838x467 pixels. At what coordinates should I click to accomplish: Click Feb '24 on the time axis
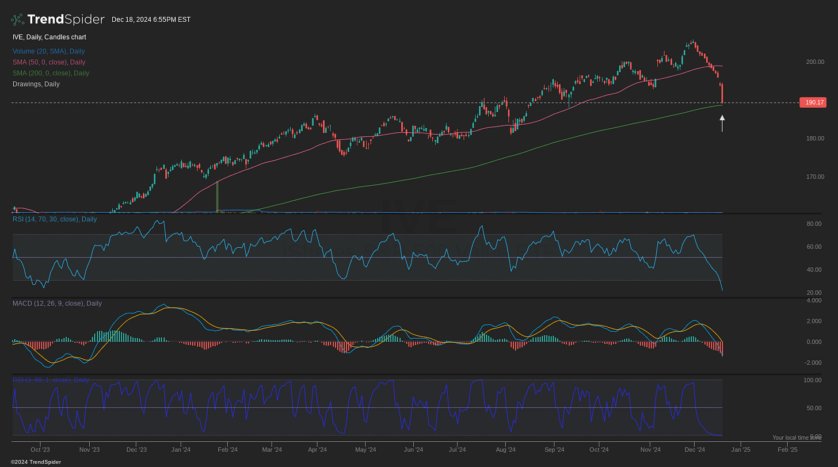(x=228, y=449)
